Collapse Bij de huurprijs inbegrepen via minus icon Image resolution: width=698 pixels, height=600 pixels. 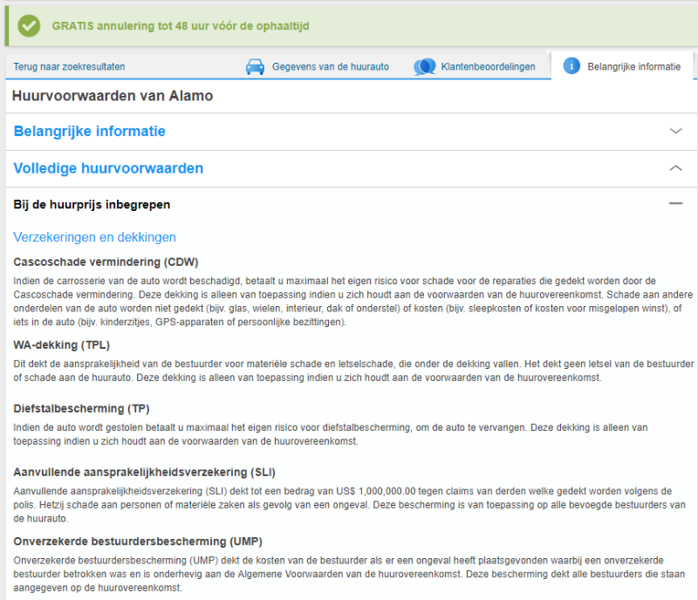[x=675, y=203]
